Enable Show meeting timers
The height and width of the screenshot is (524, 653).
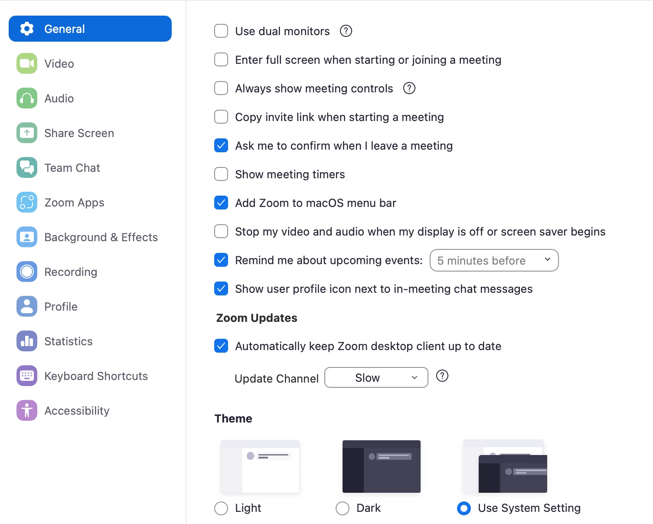point(221,174)
